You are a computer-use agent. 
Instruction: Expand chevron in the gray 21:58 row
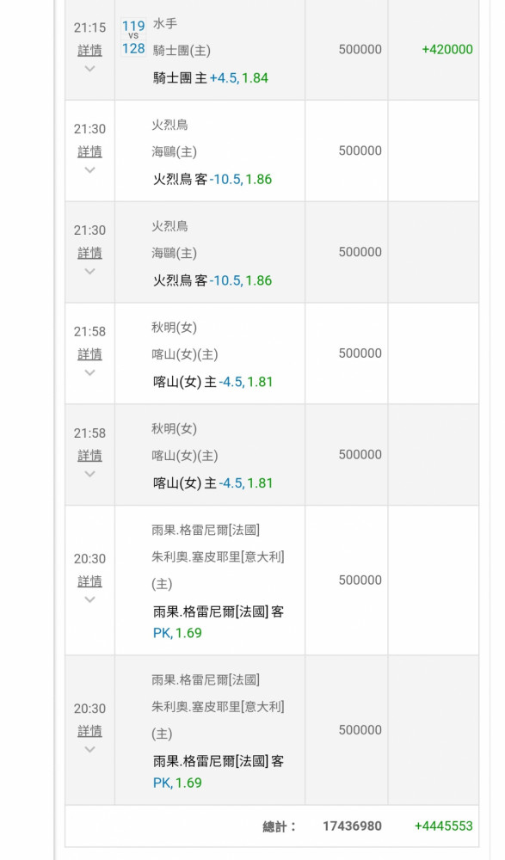click(89, 474)
